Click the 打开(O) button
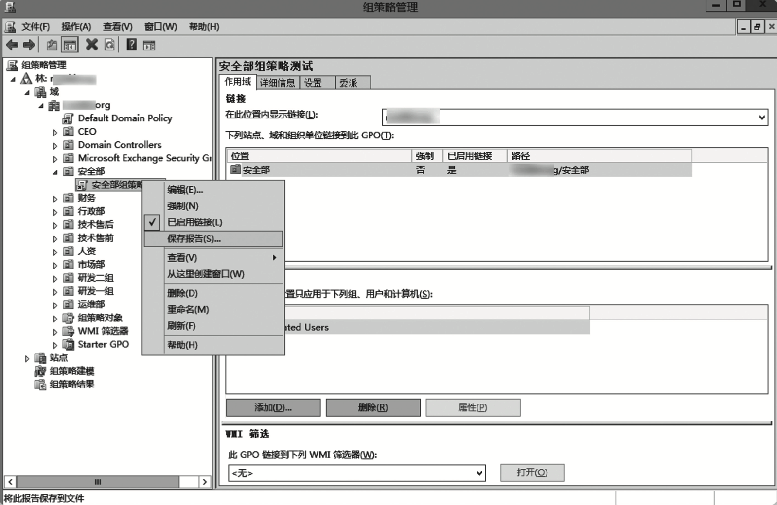Image resolution: width=777 pixels, height=505 pixels. [x=532, y=472]
